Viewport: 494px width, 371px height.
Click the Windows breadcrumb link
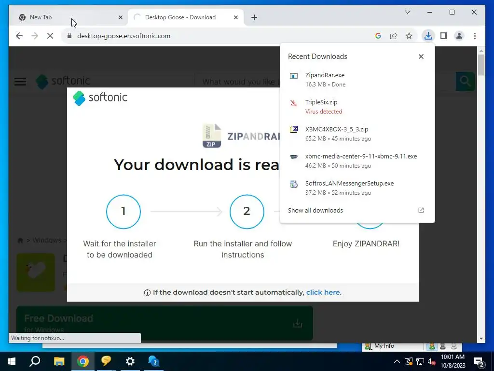tap(47, 241)
